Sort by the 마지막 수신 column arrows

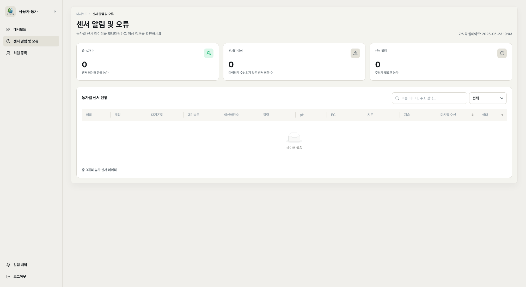[x=472, y=115]
